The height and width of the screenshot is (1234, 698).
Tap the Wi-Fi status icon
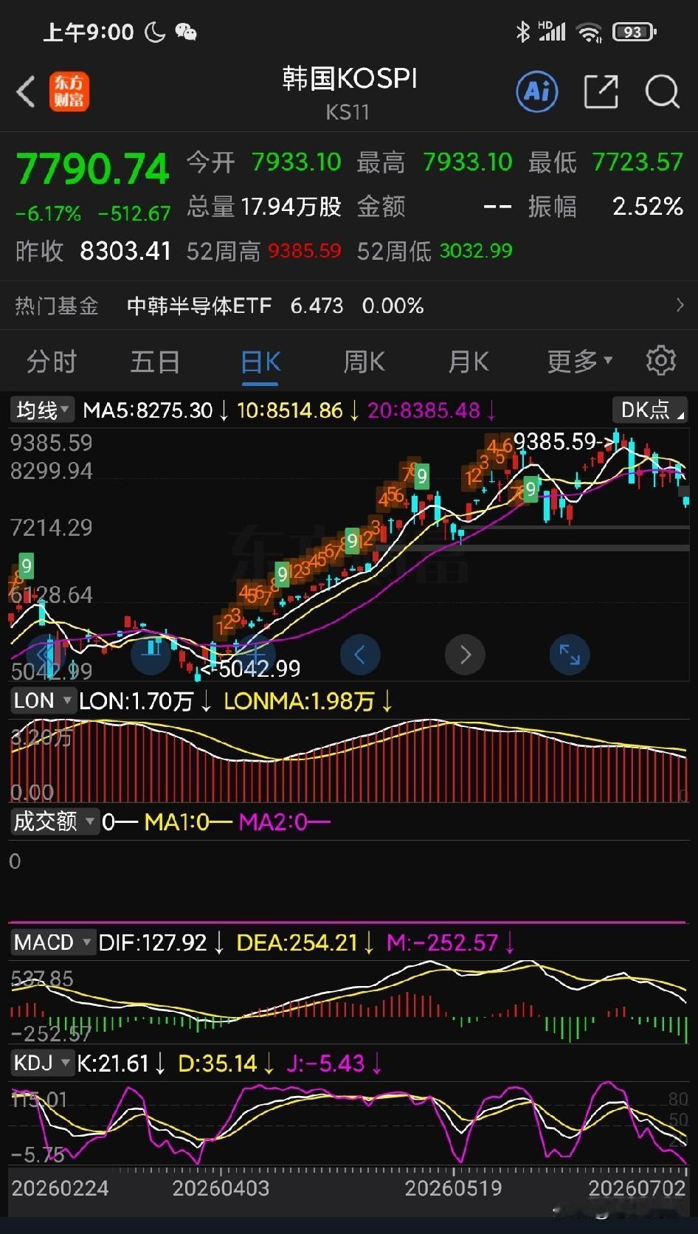[589, 32]
